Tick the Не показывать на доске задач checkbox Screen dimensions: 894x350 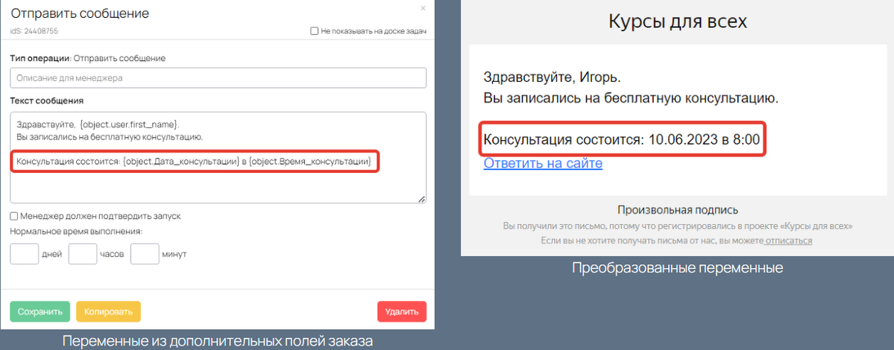pos(314,31)
